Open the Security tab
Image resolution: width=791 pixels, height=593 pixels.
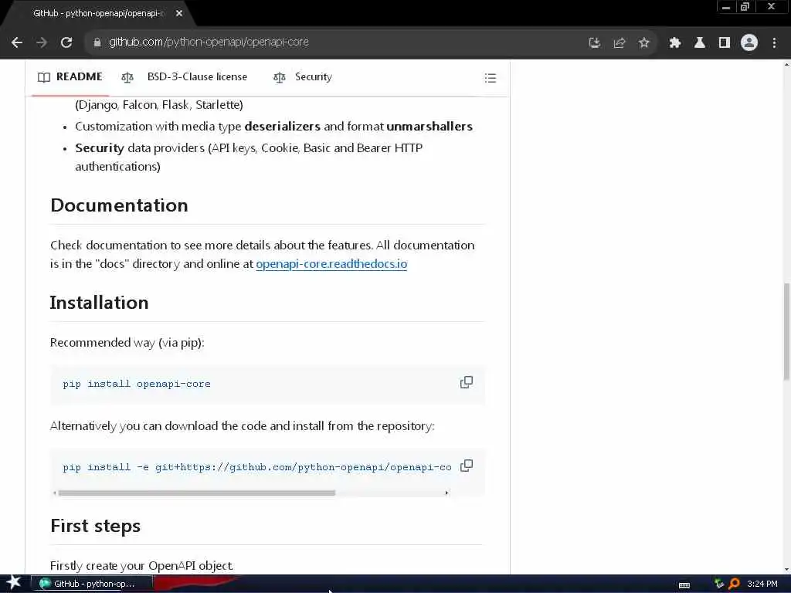pyautogui.click(x=303, y=77)
